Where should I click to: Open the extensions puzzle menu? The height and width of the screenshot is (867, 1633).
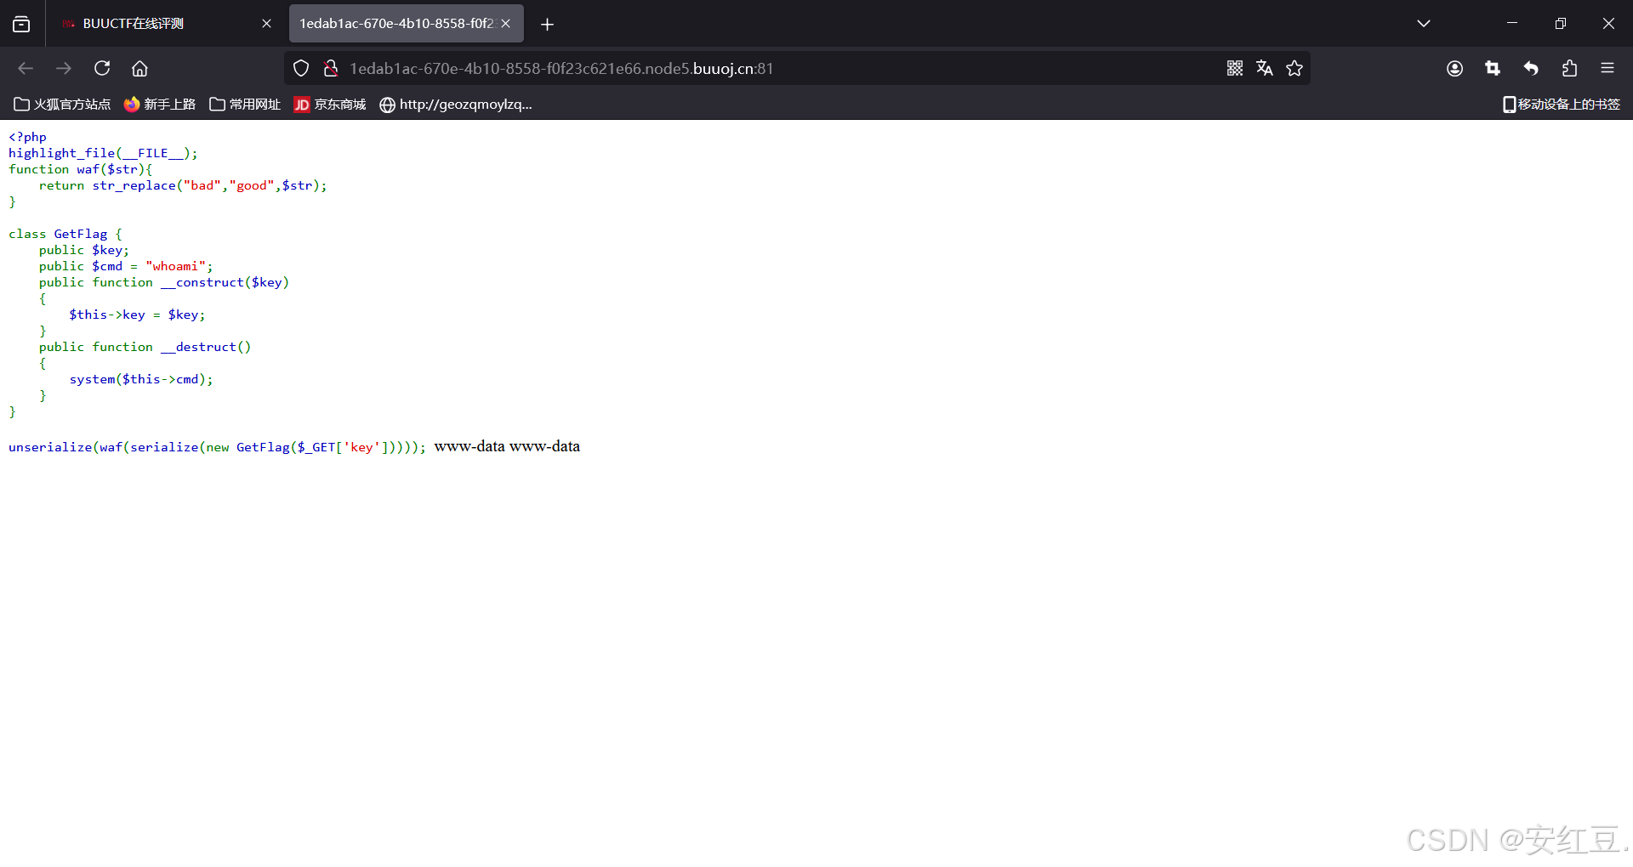pos(1569,68)
